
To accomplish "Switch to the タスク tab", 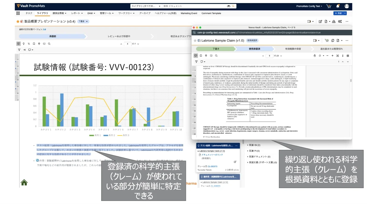I will click(x=29, y=13).
